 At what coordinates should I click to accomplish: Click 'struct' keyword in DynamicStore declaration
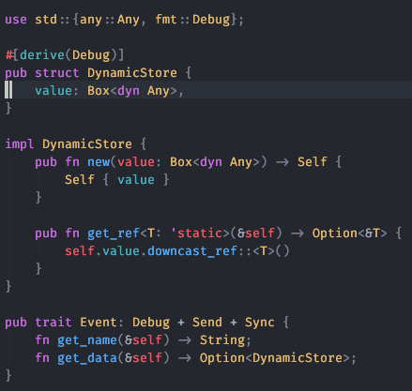pyautogui.click(x=57, y=73)
